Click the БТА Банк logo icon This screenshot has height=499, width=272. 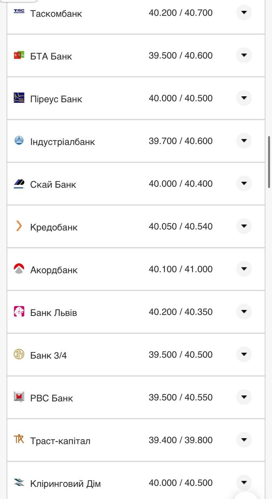click(19, 55)
